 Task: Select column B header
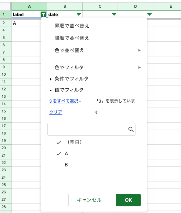pyautogui.click(x=65, y=6)
